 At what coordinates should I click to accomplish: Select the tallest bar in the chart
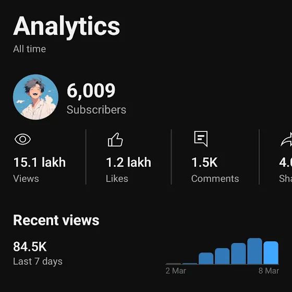click(x=254, y=251)
